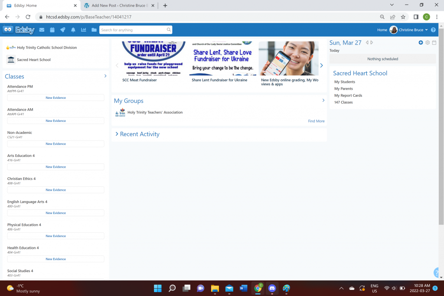
Task: Show previous news carousel items
Action: [x=117, y=65]
